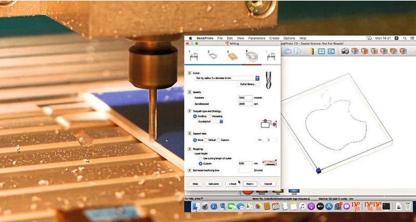416x222 pixels.
Task: Click the cube view icon next to camera
Action: pos(355,51)
